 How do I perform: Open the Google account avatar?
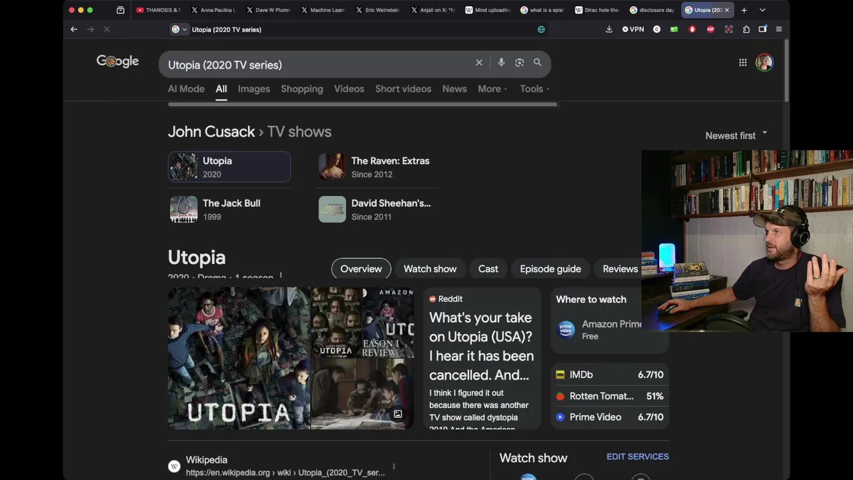[x=764, y=63]
